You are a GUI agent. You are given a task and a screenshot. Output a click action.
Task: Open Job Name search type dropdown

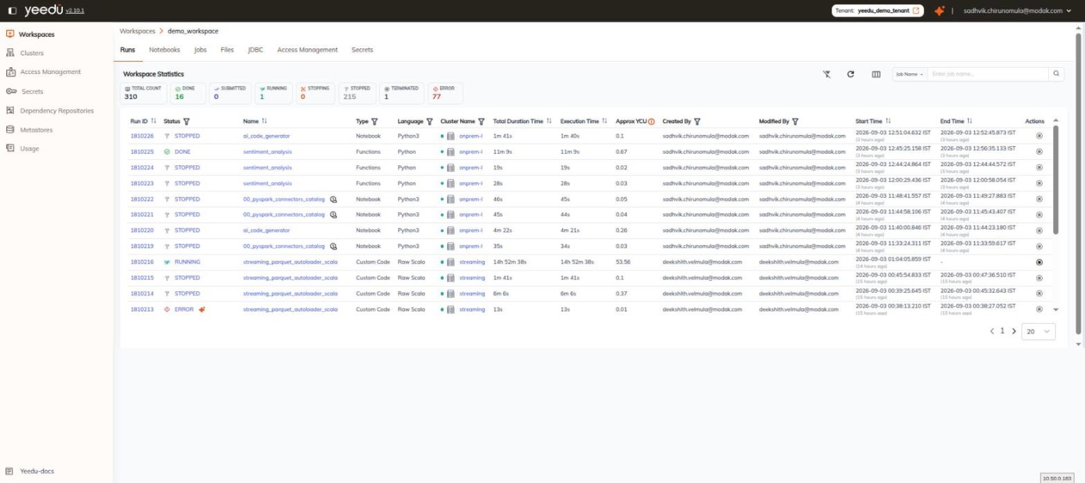pos(909,74)
